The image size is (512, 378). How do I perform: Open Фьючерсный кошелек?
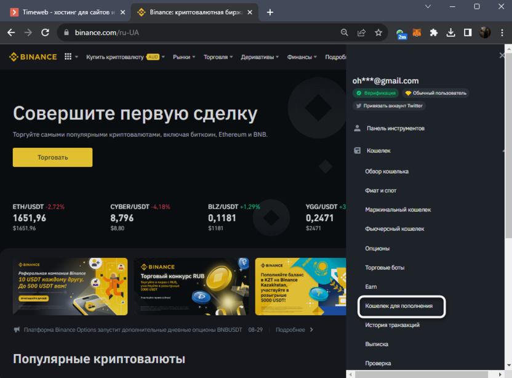point(394,229)
